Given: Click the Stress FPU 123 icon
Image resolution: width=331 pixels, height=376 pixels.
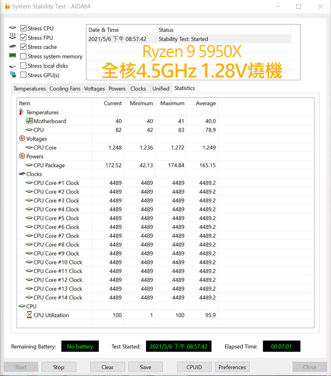Looking at the screenshot, I should coord(12,36).
